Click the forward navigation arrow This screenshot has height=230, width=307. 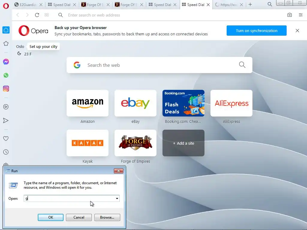click(x=27, y=15)
